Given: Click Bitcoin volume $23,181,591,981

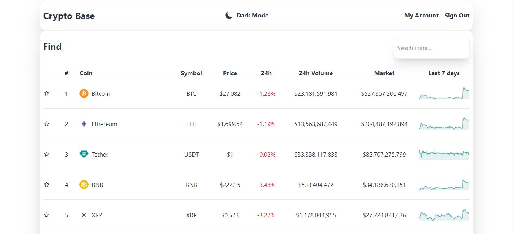Looking at the screenshot, I should pyautogui.click(x=316, y=93).
